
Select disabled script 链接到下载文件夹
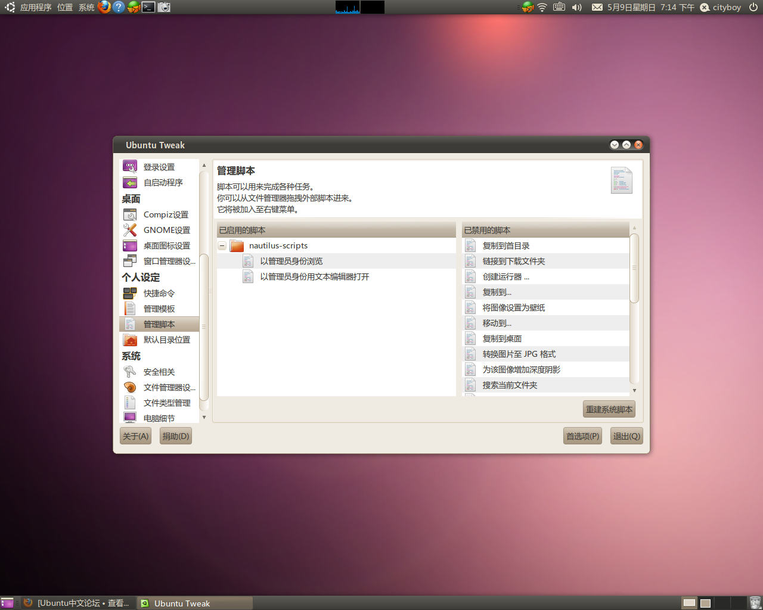[x=545, y=261]
